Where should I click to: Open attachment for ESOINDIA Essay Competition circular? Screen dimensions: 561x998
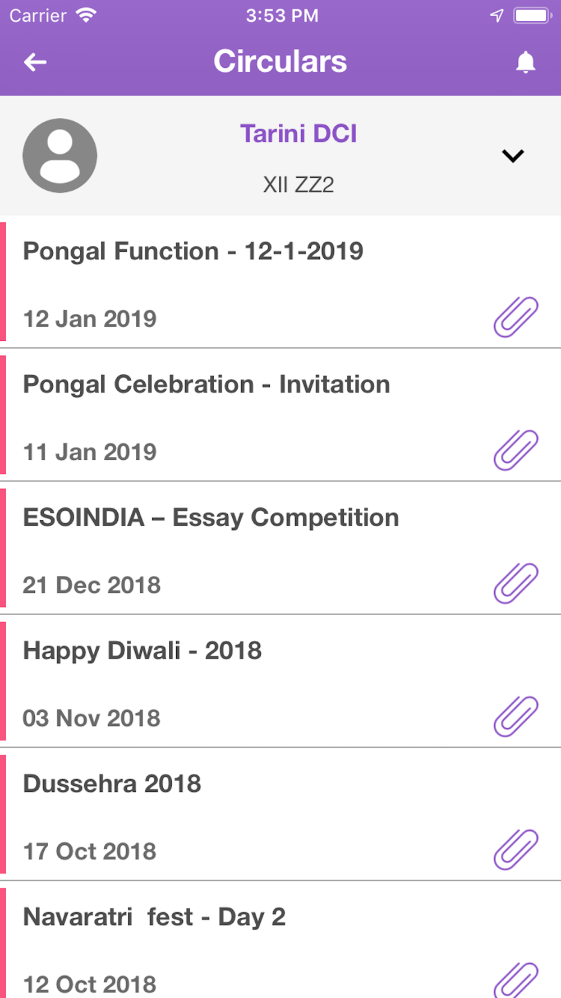(516, 583)
